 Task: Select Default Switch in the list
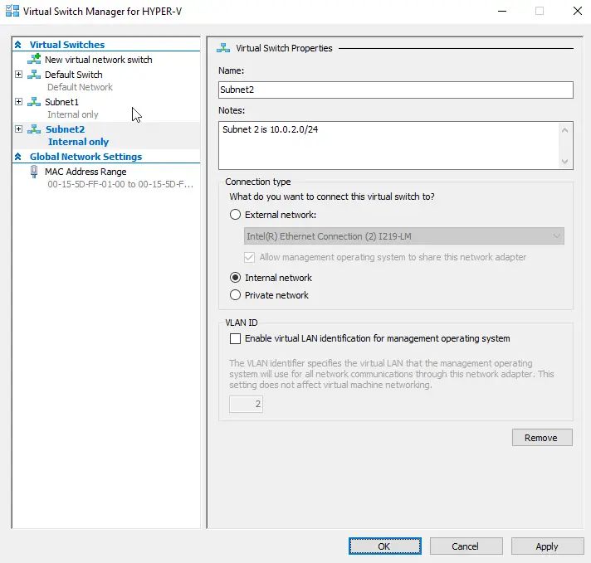[74, 75]
